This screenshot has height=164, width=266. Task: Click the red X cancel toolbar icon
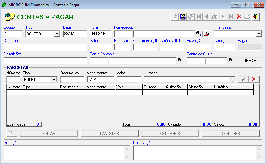(x=239, y=17)
